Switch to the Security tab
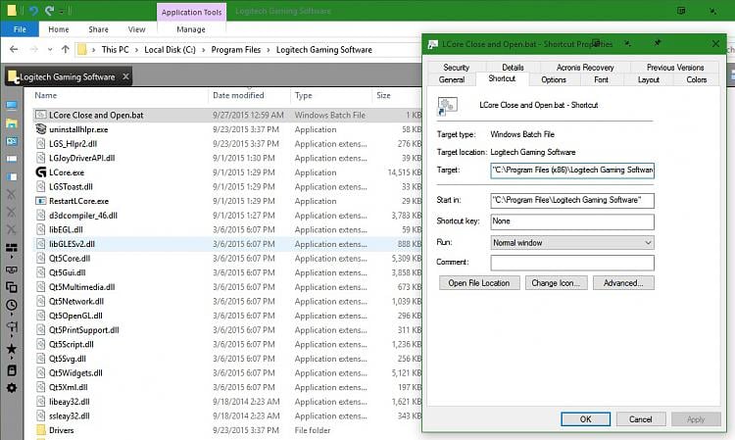 coord(456,67)
